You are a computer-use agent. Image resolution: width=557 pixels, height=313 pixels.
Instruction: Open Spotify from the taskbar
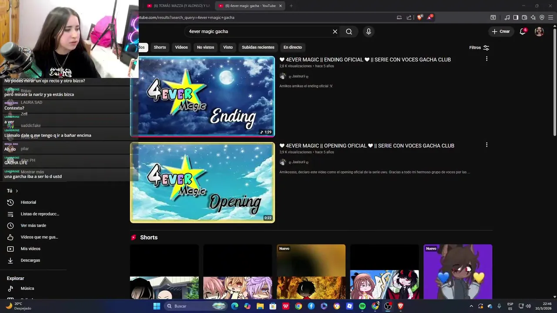(x=362, y=306)
